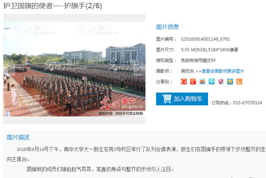Share via the red G icon

184,82
